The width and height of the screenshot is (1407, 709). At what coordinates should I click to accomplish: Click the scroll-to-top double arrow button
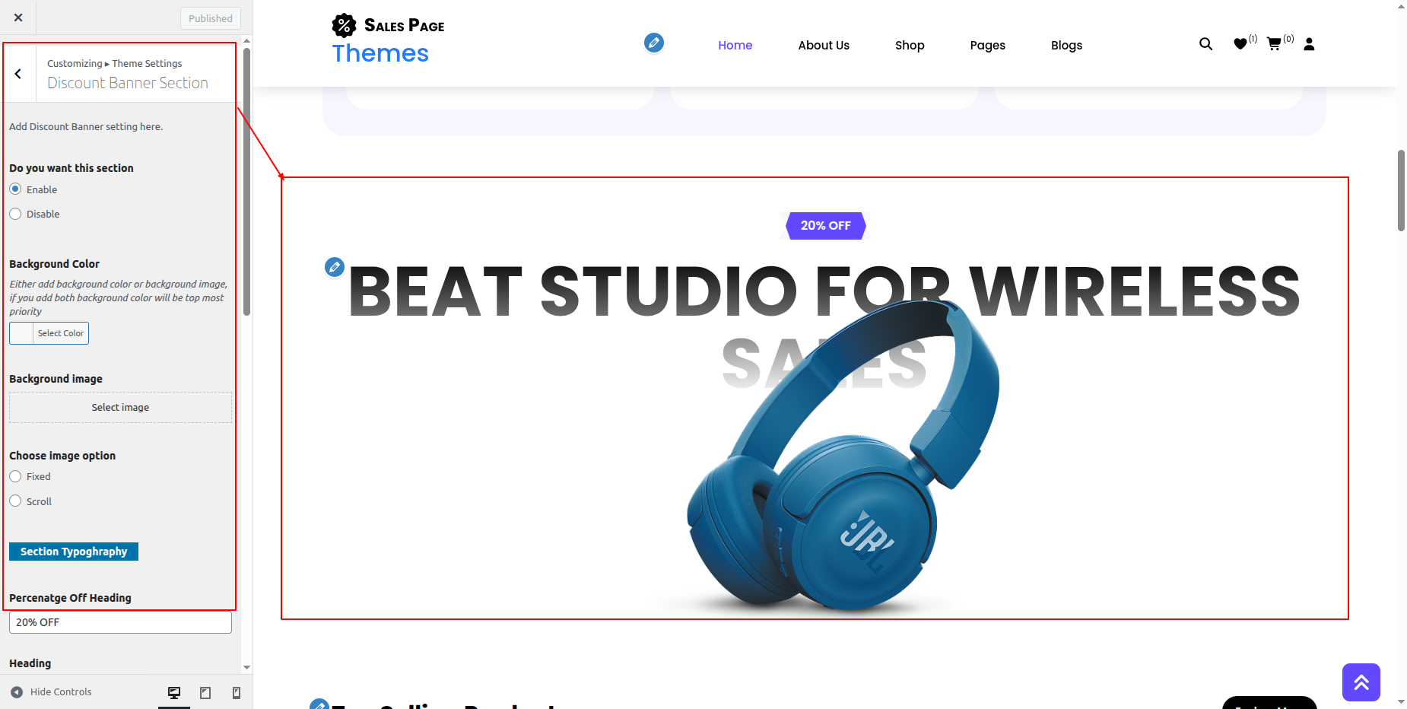point(1361,682)
